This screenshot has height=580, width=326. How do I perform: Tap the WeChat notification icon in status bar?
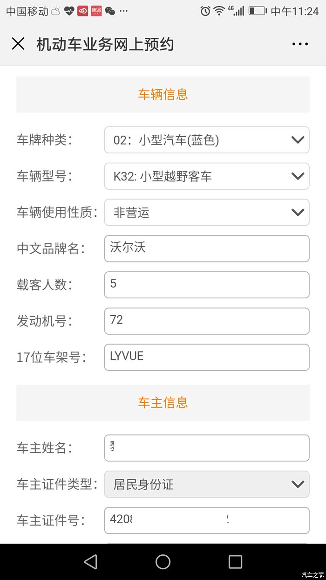[110, 11]
